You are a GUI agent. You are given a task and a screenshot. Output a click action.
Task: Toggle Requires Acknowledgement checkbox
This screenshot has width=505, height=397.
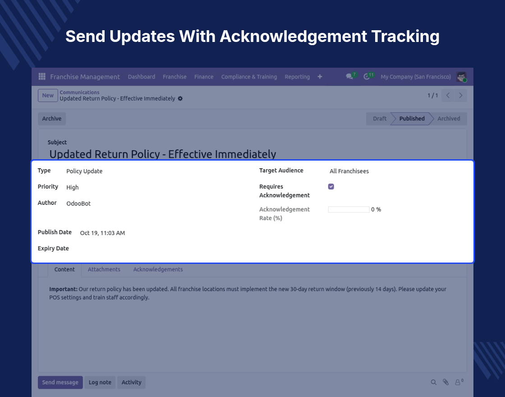[331, 187]
